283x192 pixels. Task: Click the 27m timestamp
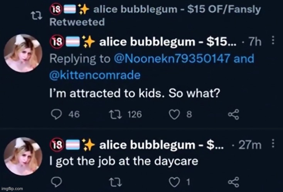pyautogui.click(x=250, y=145)
